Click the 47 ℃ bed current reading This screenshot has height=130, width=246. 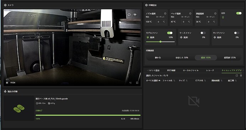173,22
